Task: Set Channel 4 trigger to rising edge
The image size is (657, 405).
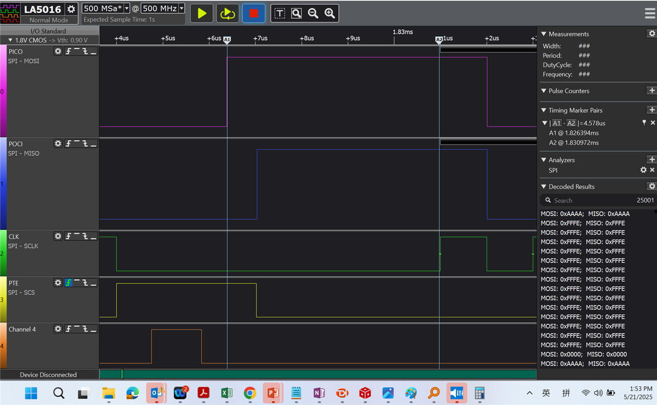Action: pos(68,329)
